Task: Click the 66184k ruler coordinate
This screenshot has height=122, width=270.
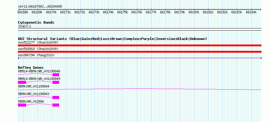Action: pyautogui.click(x=251, y=12)
